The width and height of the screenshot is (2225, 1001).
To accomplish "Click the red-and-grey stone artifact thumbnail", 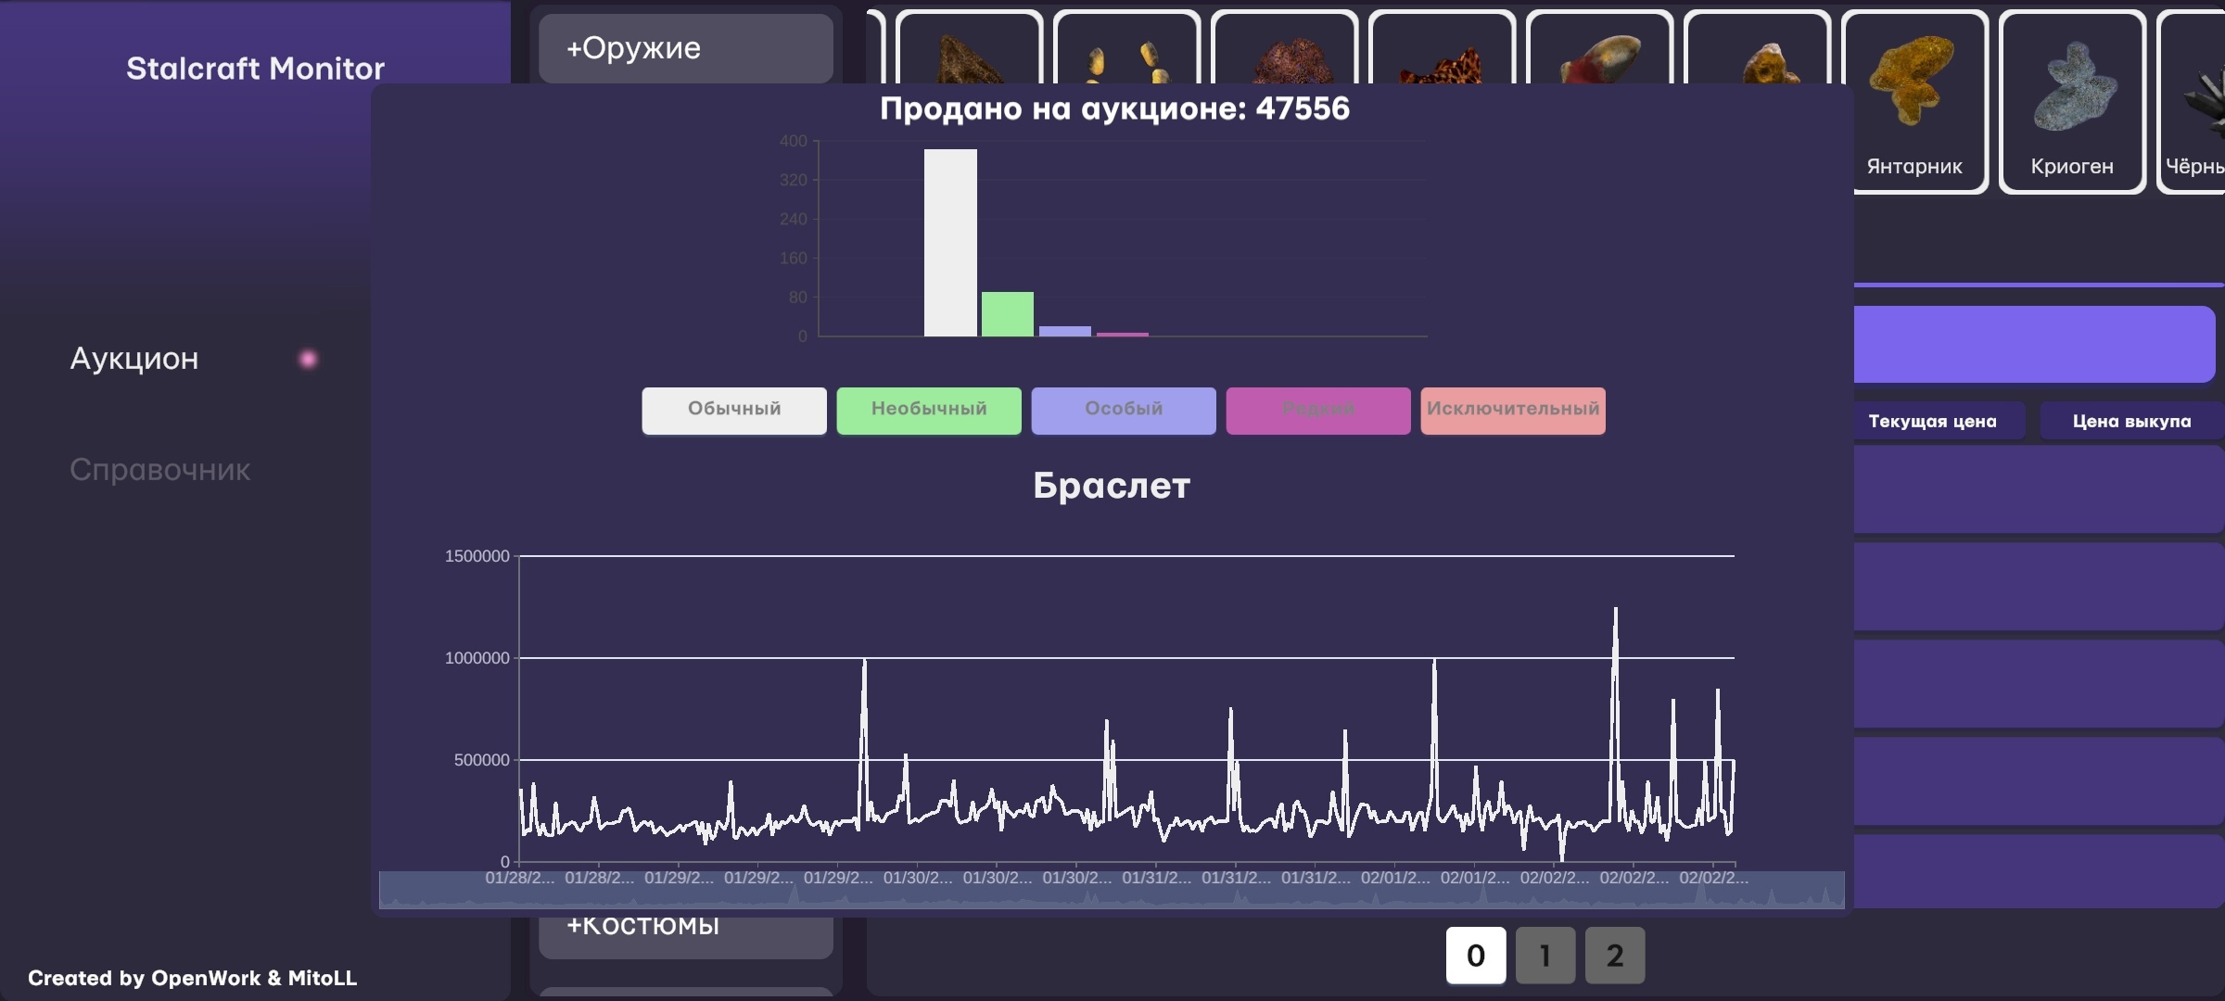I will click(x=1599, y=56).
